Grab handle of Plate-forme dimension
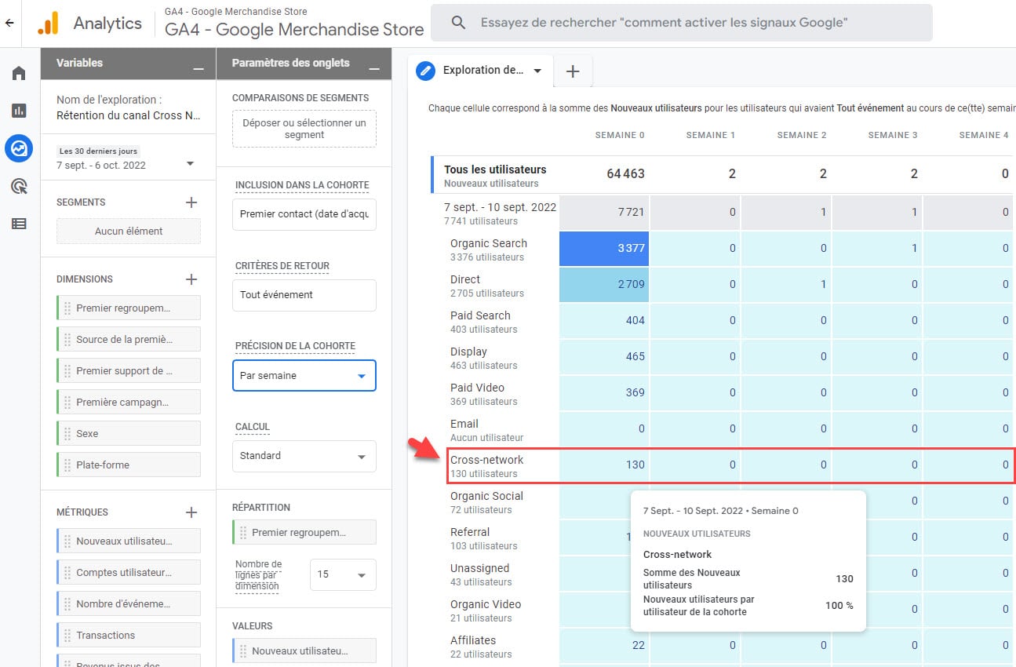 [x=67, y=465]
